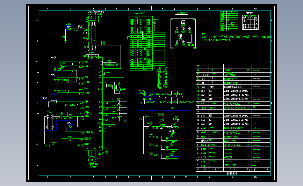
Task: Select the 1KA3 relay coil symbol
Action: point(119,102)
